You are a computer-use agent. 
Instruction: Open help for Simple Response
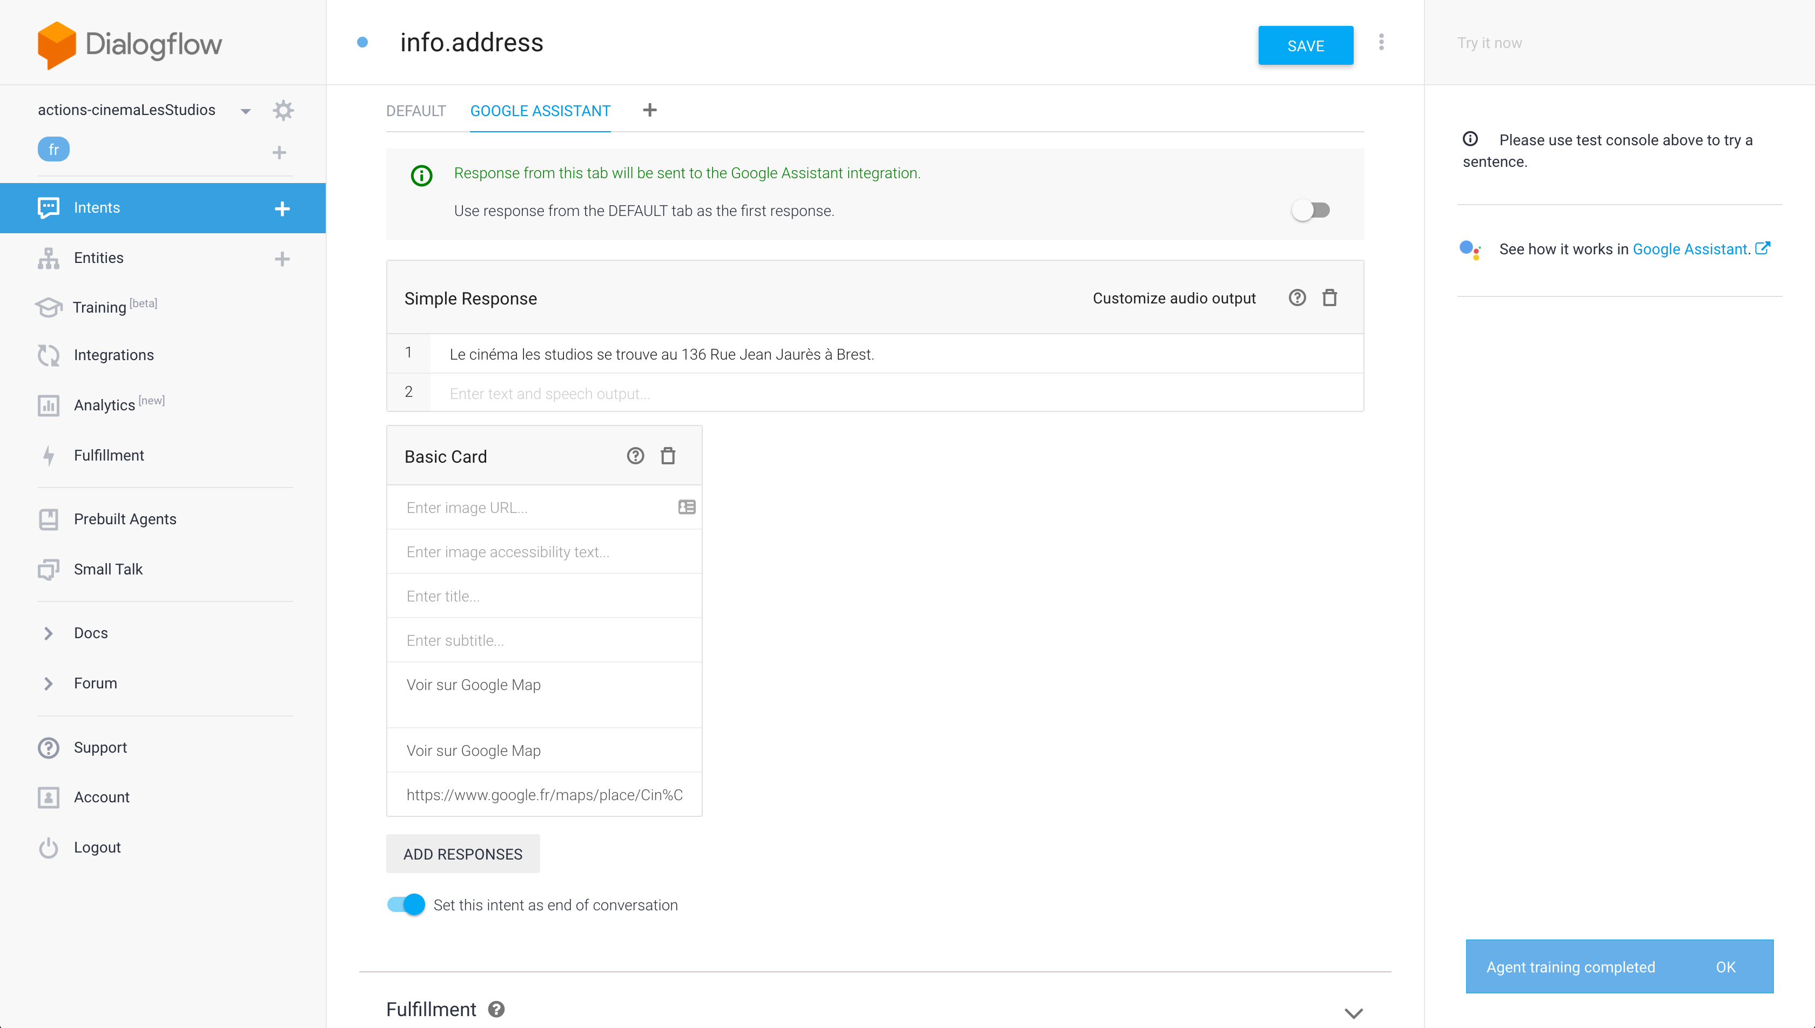click(x=1298, y=298)
